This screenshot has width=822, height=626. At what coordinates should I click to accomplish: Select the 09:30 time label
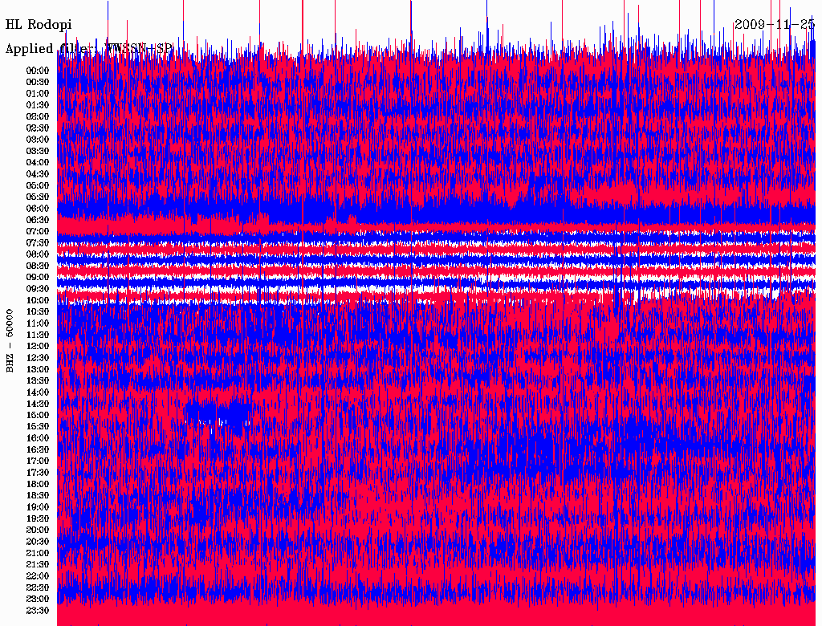click(38, 289)
